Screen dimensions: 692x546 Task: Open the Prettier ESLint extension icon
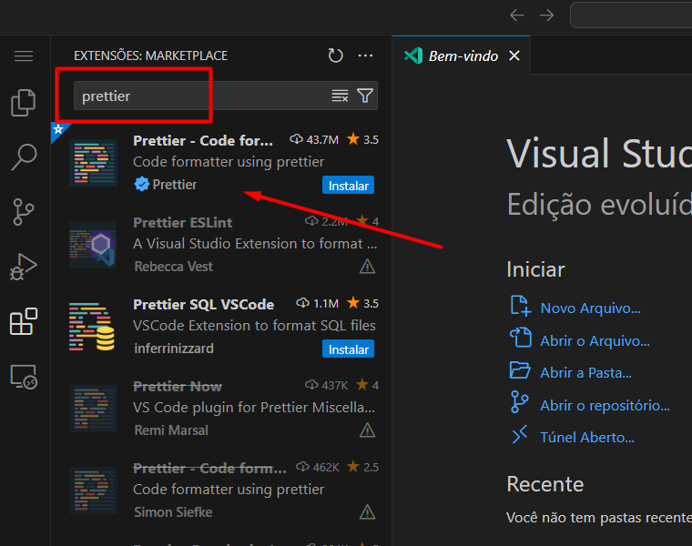pyautogui.click(x=93, y=245)
